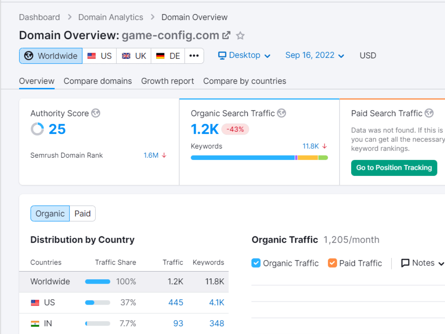Go to Dashboard breadcrumb
The width and height of the screenshot is (445, 334).
pyautogui.click(x=40, y=17)
